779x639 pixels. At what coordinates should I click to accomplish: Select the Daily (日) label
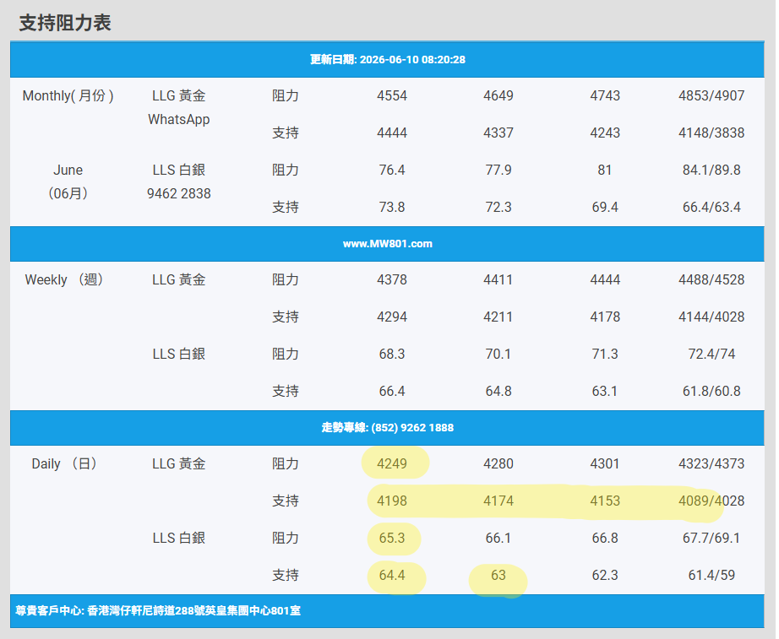[64, 463]
